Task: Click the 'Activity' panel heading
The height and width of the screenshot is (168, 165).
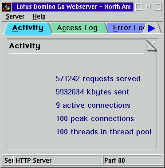Action: [x=25, y=46]
